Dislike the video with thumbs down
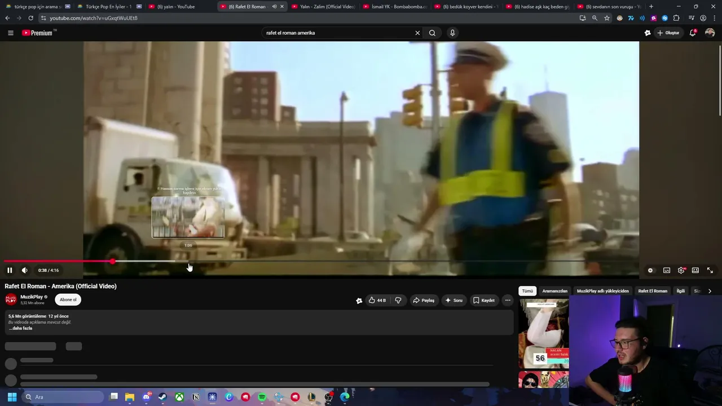The image size is (722, 406). click(x=398, y=300)
